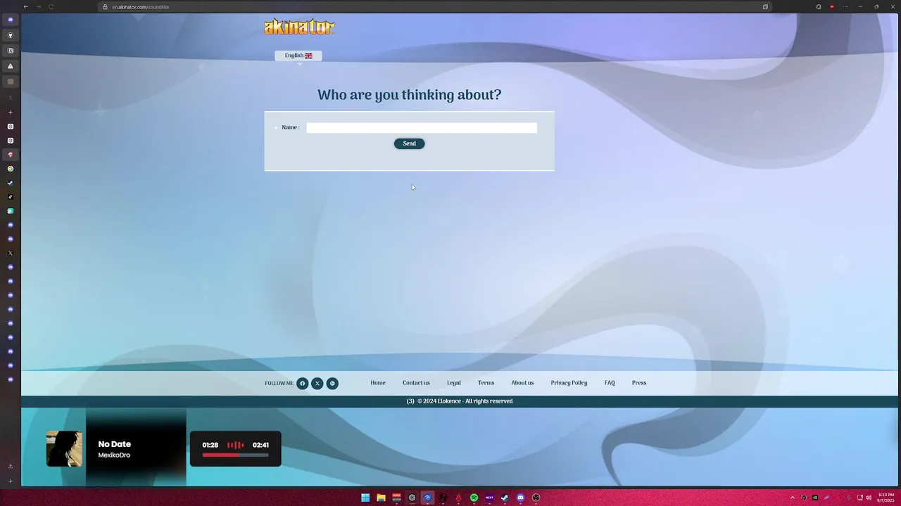Click the third Follow Me social icon

(332, 383)
